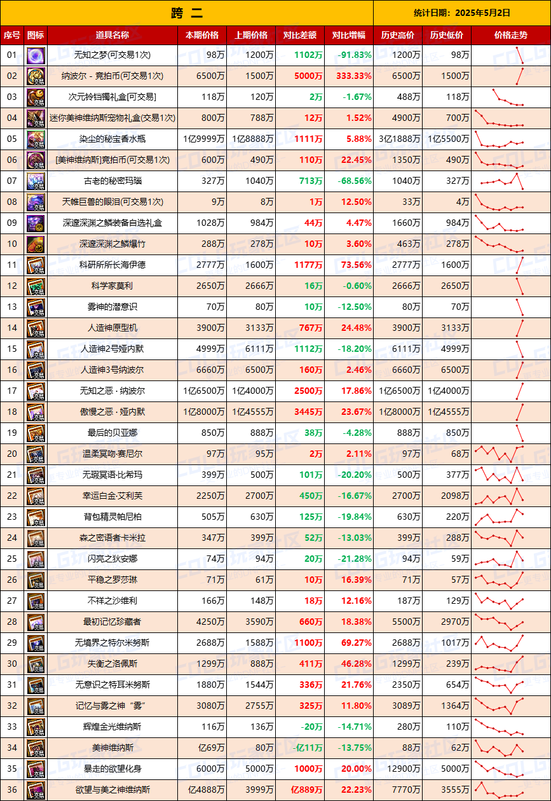Click the icon for 科学家莫利
The height and width of the screenshot is (801, 551).
pos(36,286)
